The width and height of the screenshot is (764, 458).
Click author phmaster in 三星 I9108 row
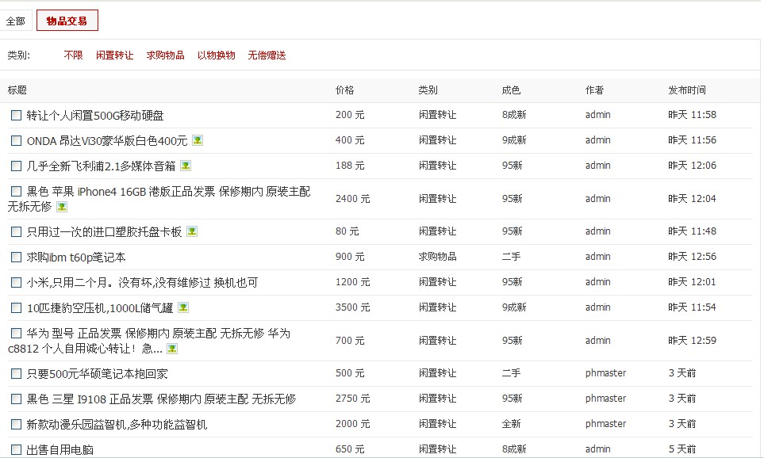click(x=605, y=399)
